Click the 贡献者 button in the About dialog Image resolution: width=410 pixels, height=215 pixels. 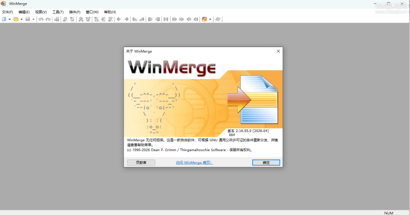141,162
